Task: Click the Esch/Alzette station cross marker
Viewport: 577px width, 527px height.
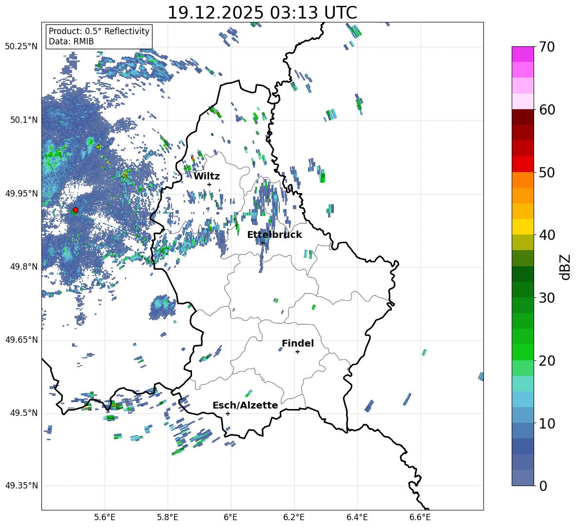Action: [228, 413]
